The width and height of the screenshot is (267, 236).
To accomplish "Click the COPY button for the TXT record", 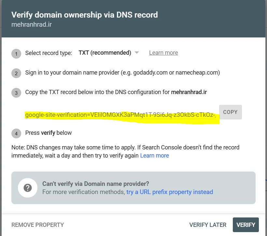I will [230, 112].
